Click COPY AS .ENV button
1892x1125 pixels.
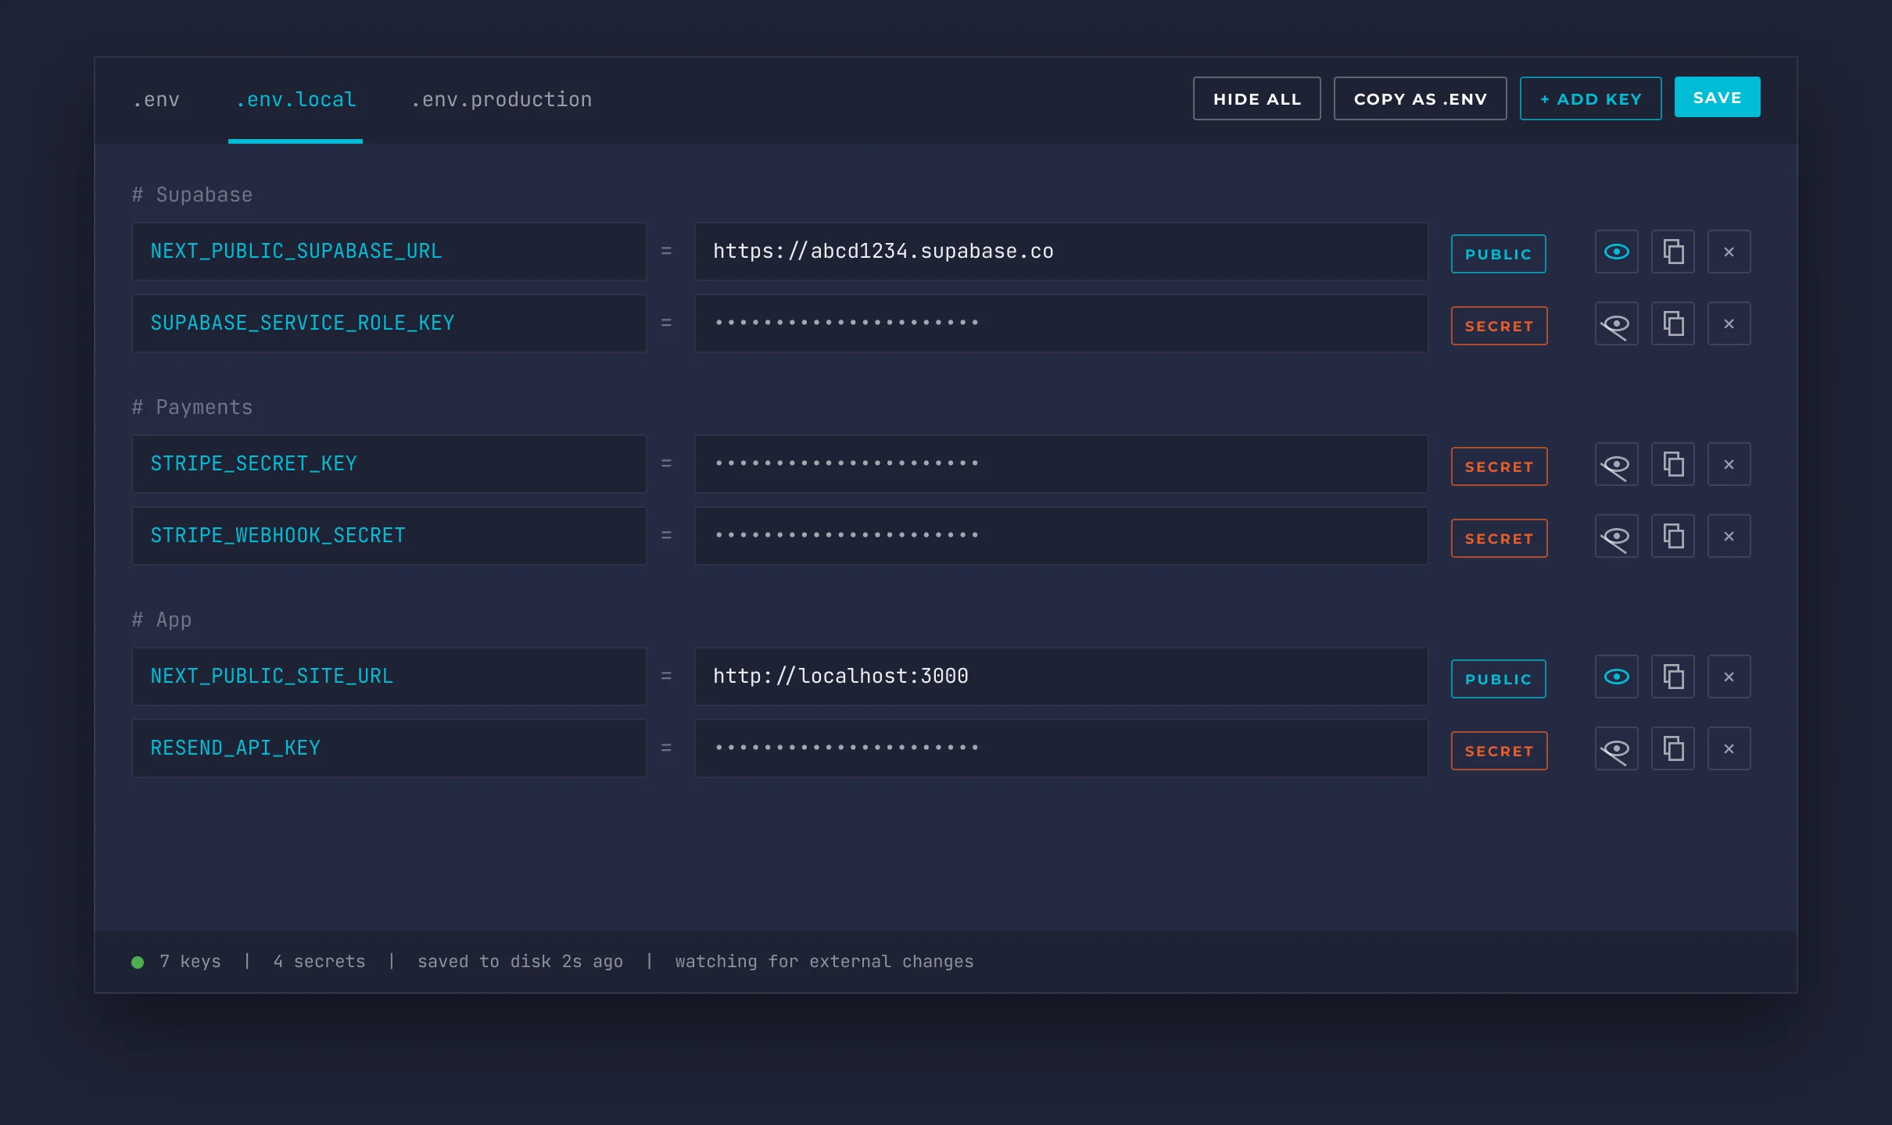[x=1420, y=98]
